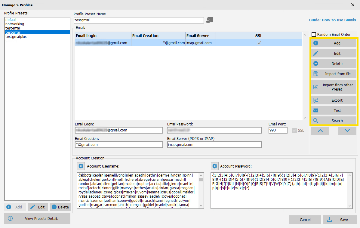
Task: Click the Email Port input field
Action: click(278, 130)
